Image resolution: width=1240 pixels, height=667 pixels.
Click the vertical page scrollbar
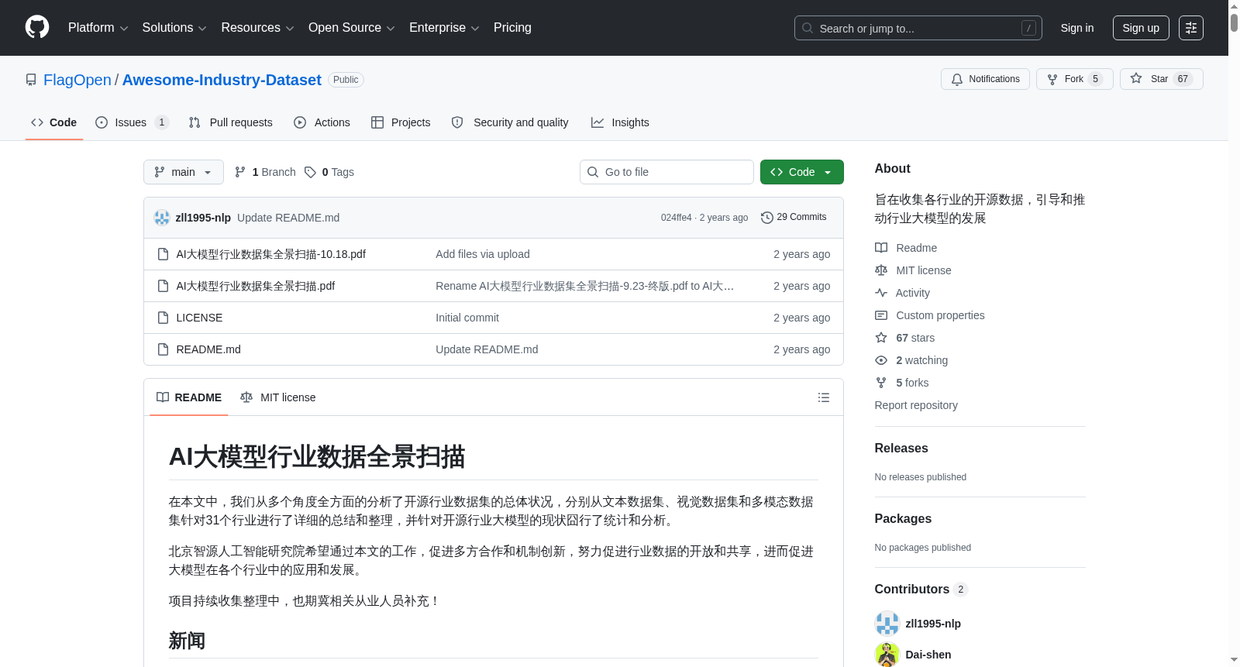[1234, 333]
